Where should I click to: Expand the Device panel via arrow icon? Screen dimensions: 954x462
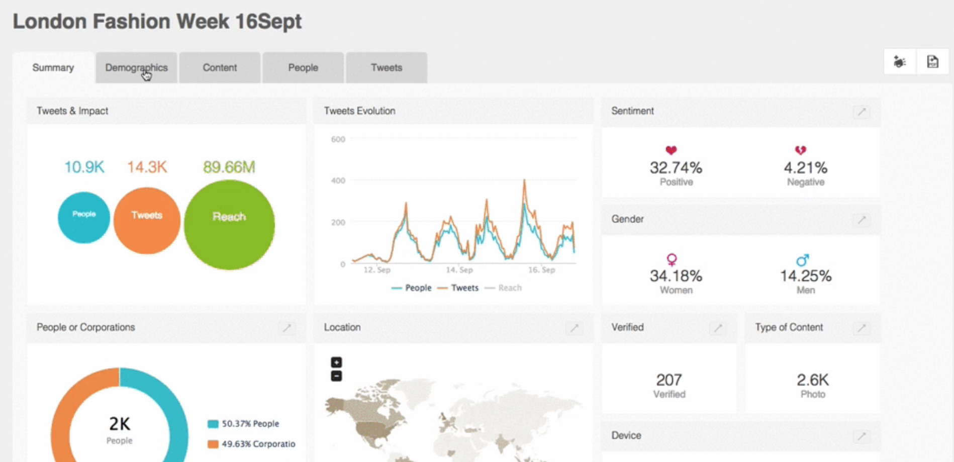[862, 436]
